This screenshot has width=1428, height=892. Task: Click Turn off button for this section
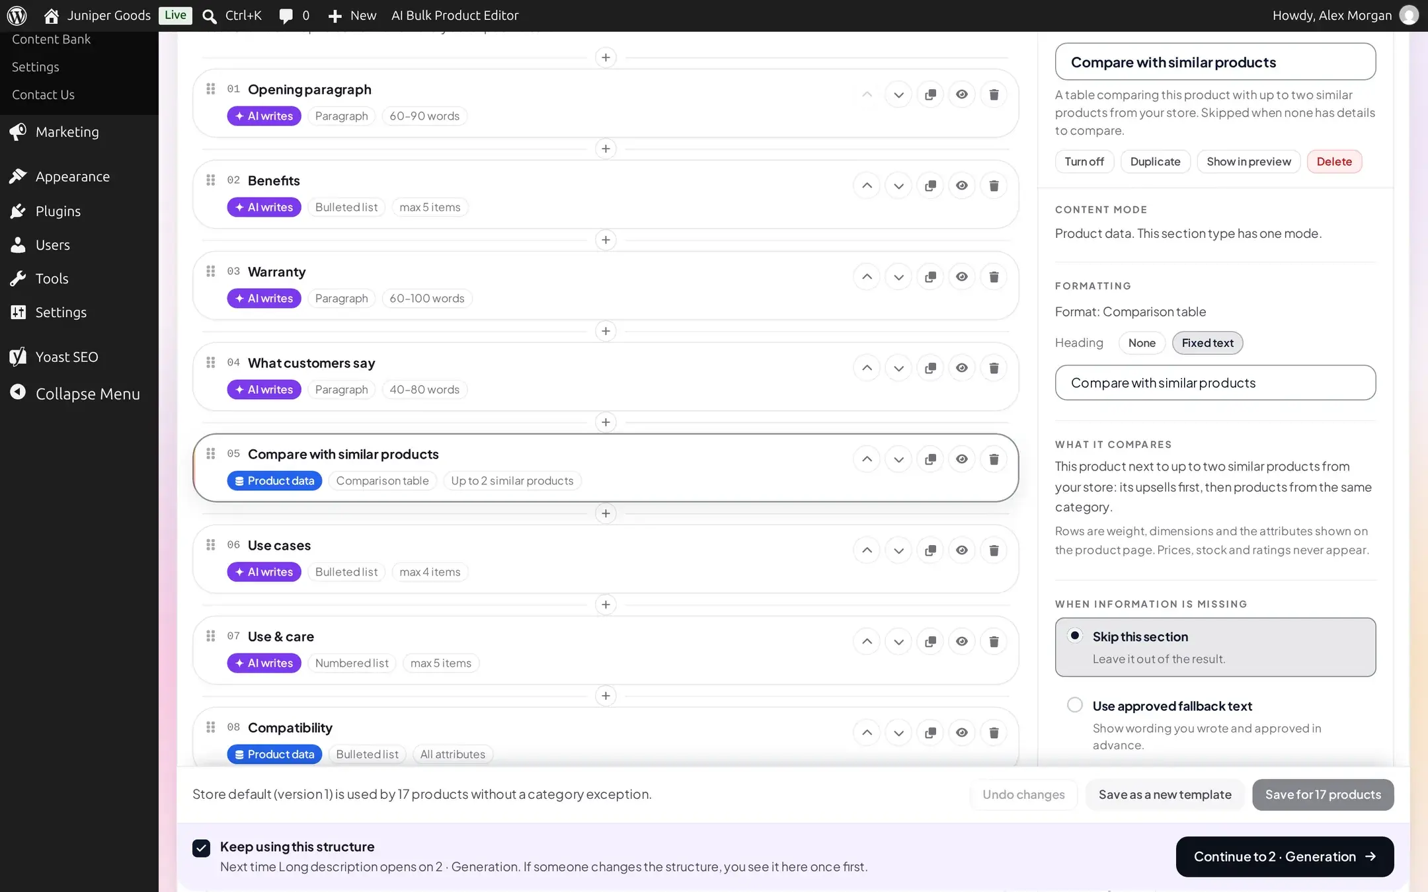point(1084,161)
